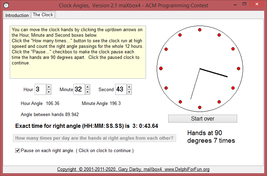Viewport: 267px width, 176px height.
Task: Decrease the Minute value with the down arrow
Action: [x=88, y=92]
